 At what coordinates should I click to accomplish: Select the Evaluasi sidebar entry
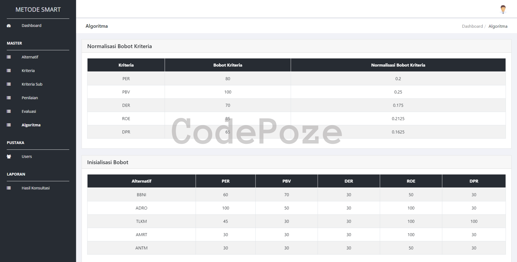point(29,111)
